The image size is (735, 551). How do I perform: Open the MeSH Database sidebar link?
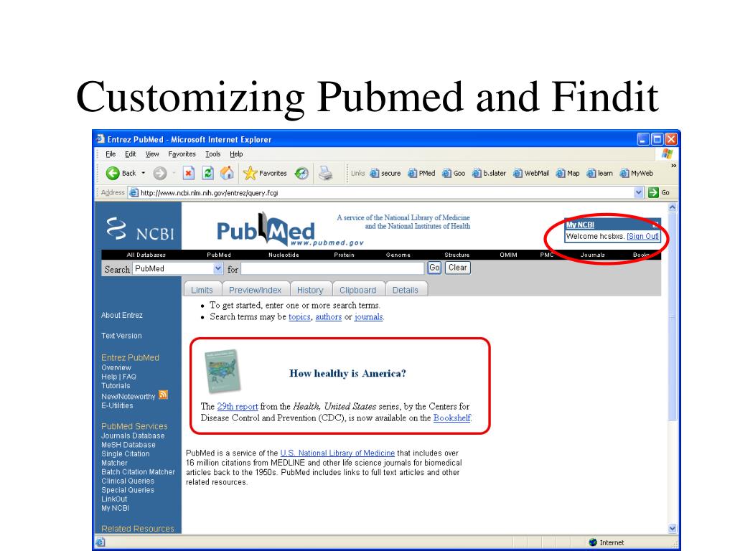pos(128,445)
